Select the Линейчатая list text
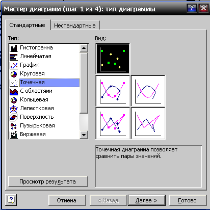Image resolution: width=210 pixels, height=210 pixels. (36, 57)
